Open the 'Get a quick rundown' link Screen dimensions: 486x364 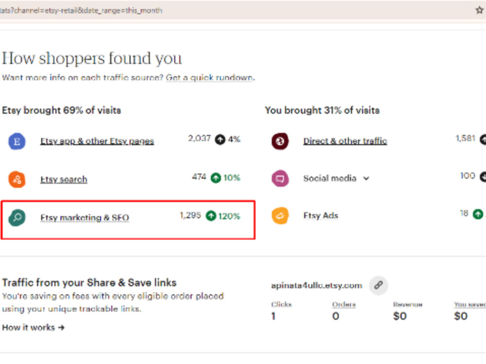click(x=209, y=77)
